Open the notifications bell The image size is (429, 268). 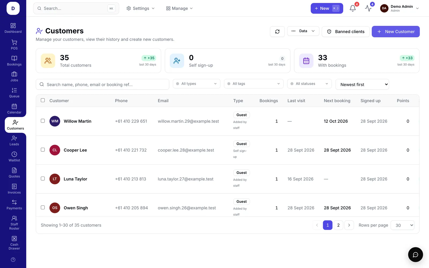(x=353, y=8)
